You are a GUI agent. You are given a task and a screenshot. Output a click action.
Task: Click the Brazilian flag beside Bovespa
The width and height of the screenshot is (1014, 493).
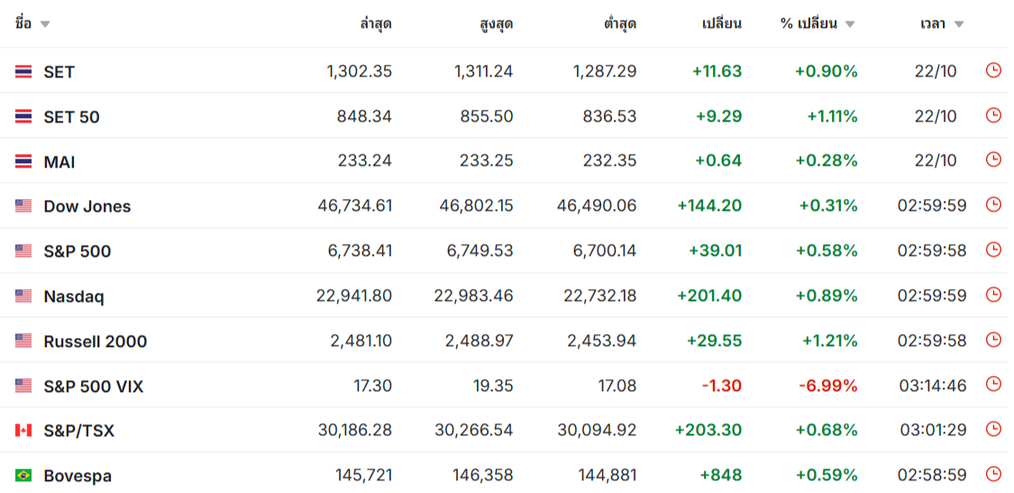point(23,476)
